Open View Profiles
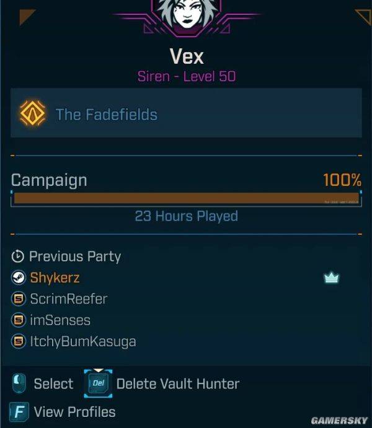This screenshot has height=428, width=372. [x=74, y=412]
